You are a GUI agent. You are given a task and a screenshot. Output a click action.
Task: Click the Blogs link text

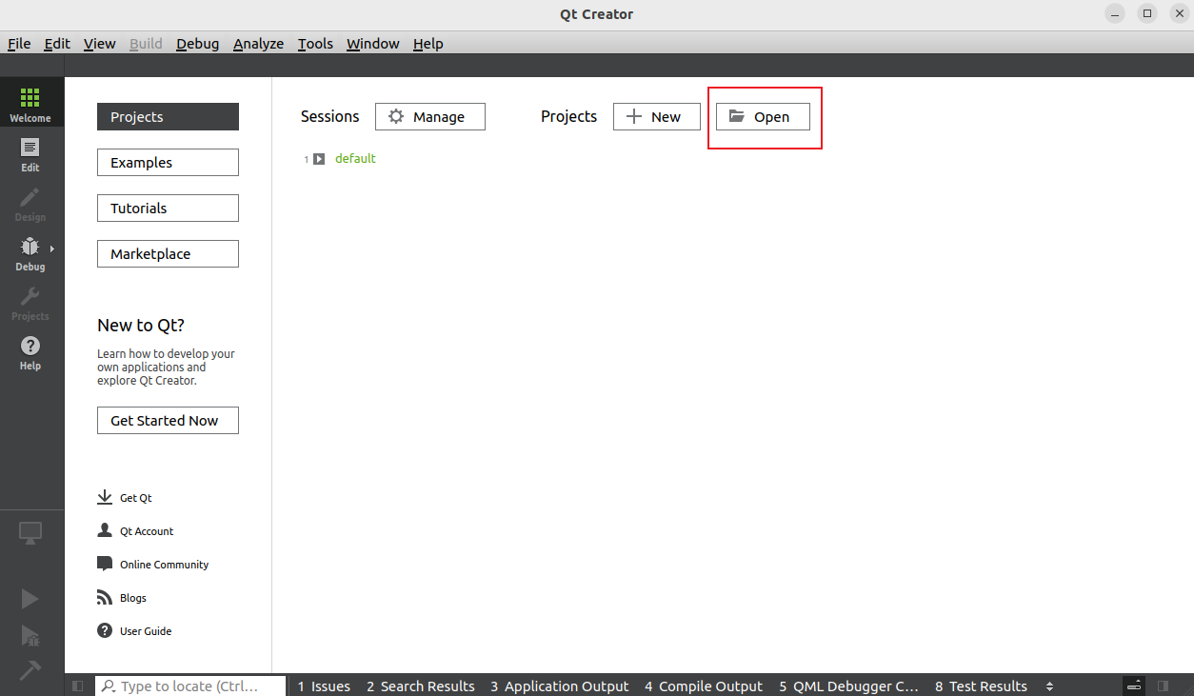click(133, 598)
